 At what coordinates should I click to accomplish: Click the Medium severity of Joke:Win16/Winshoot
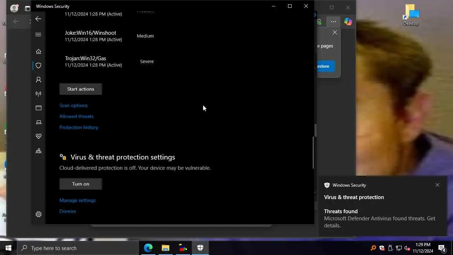tap(145, 36)
